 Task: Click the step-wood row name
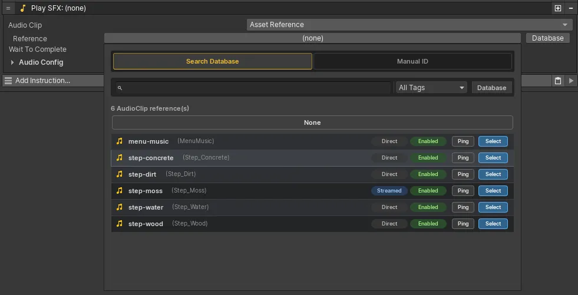pyautogui.click(x=146, y=224)
